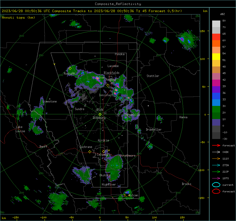Click the date-time header text line
Screen dimensions: 236x221
point(92,11)
